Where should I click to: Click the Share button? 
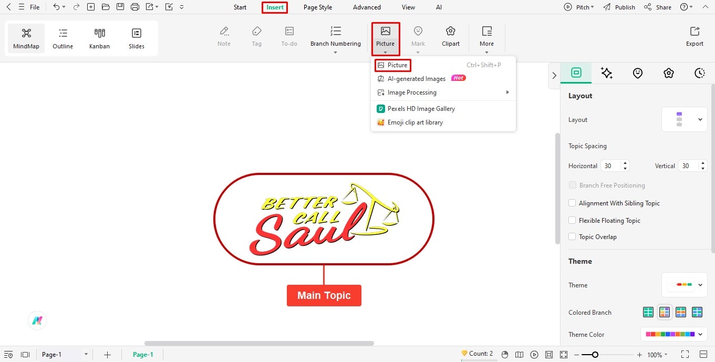pyautogui.click(x=658, y=7)
